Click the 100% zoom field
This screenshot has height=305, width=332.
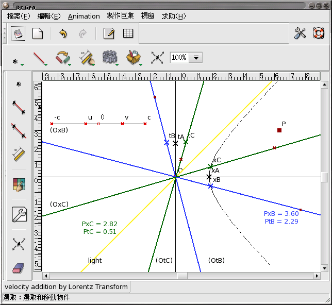click(179, 58)
